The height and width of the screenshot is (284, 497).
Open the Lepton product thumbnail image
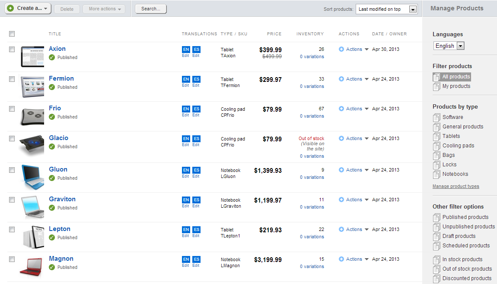pyautogui.click(x=32, y=237)
